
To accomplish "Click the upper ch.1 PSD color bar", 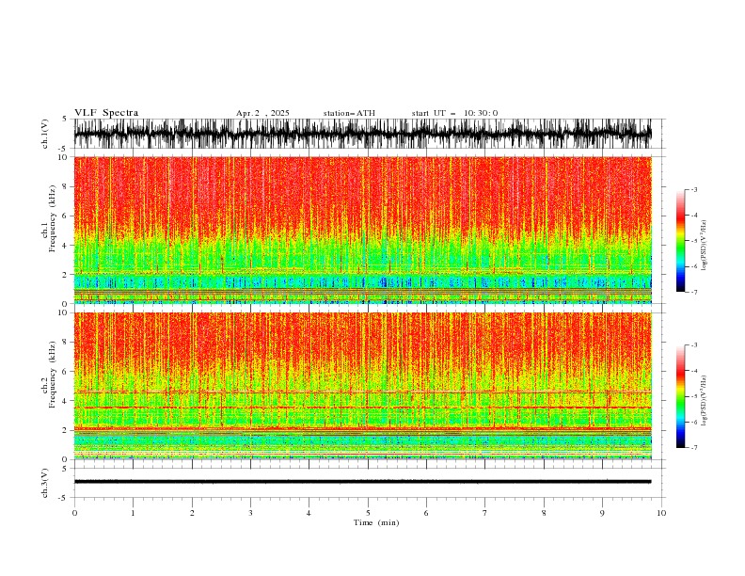I will (x=680, y=241).
